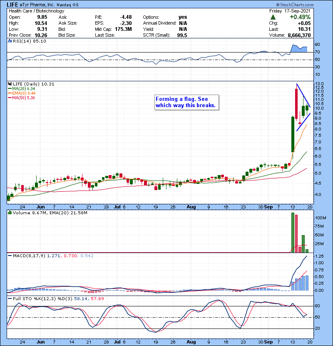Click the company name aTyr Pharma, Inc.

(x=37, y=5)
